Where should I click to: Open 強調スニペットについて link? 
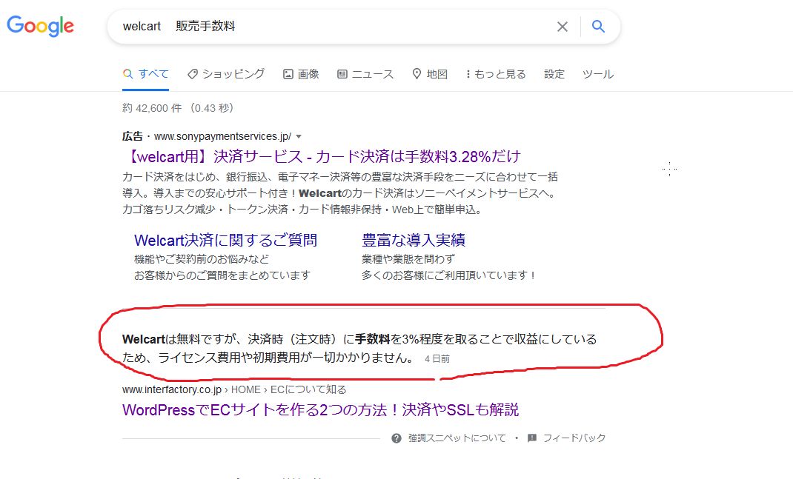click(x=457, y=438)
